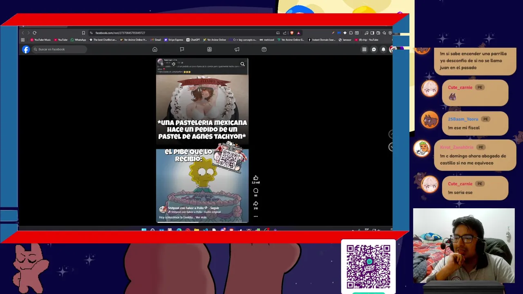Open the Facebook Home tab
The width and height of the screenshot is (523, 294).
pyautogui.click(x=155, y=49)
